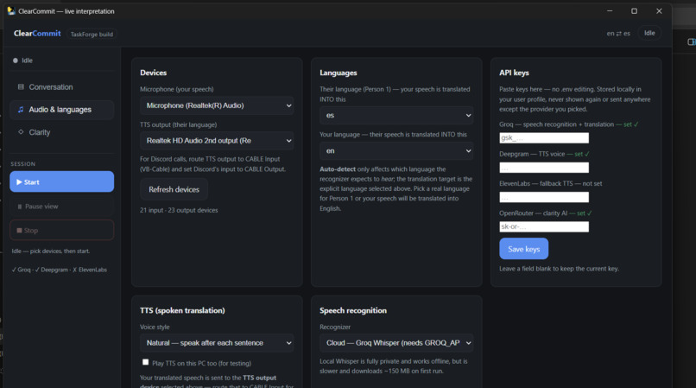Click the Devices panel heading
This screenshot has width=696, height=388.
(153, 73)
